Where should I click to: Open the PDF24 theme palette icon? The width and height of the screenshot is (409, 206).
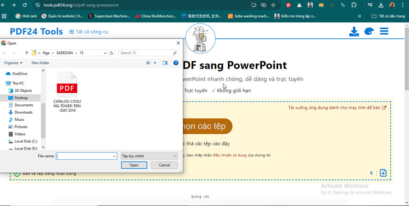pyautogui.click(x=369, y=32)
